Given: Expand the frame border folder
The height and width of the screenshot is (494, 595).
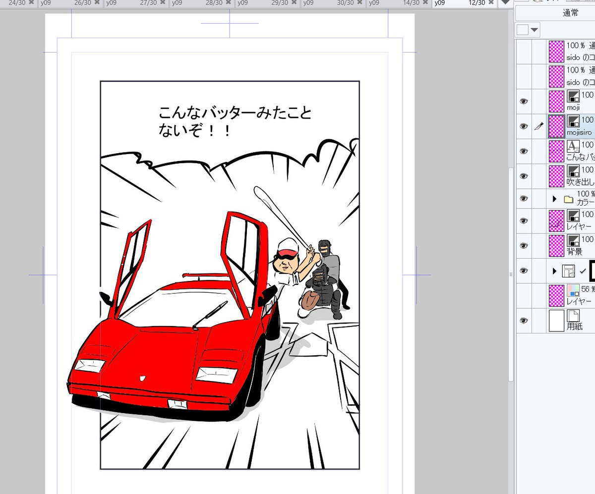Looking at the screenshot, I should pos(555,271).
